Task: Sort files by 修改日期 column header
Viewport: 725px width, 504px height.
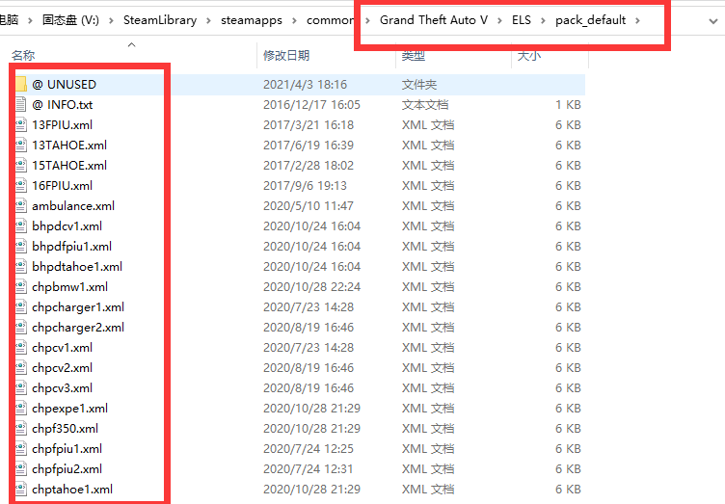Action: [286, 56]
